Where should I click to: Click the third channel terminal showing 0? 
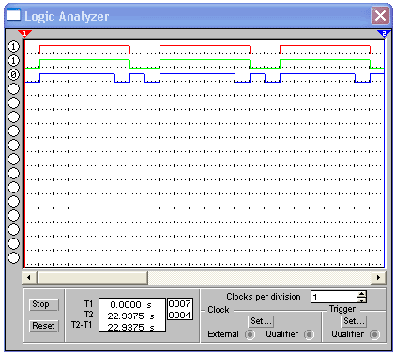click(13, 75)
